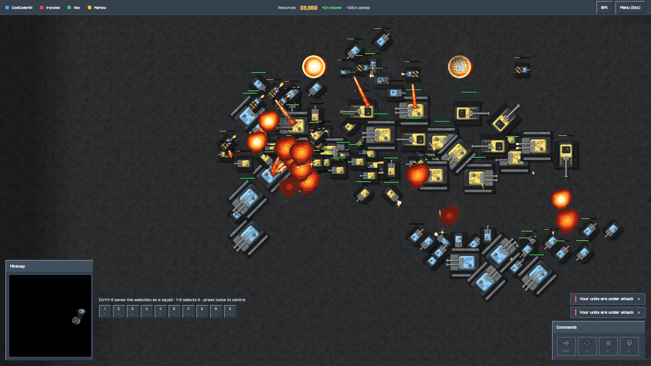Click the Marlow yellow player swatch
The image size is (651, 366).
click(90, 7)
